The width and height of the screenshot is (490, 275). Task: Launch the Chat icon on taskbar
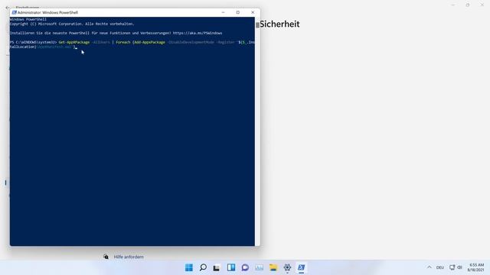point(245,267)
